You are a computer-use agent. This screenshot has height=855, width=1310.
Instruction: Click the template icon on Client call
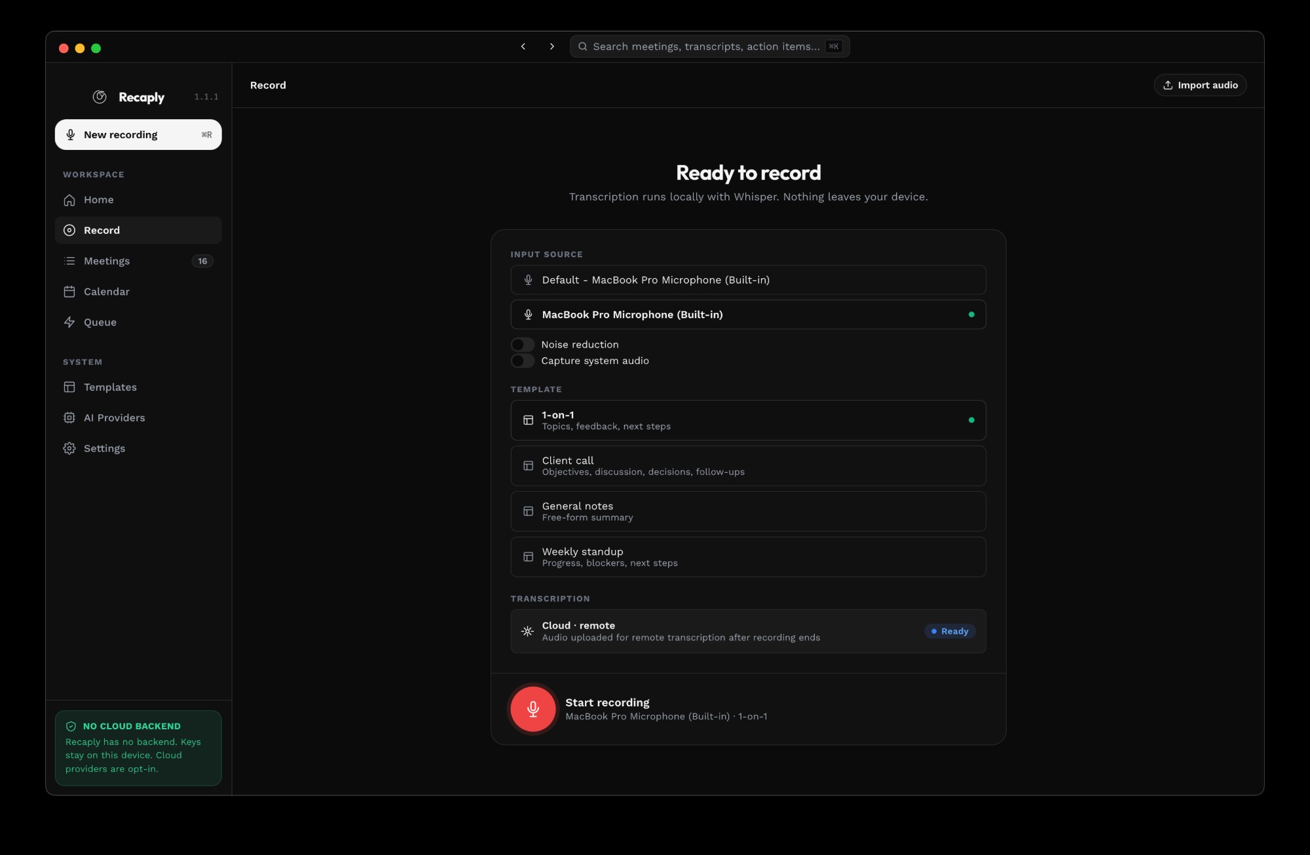click(528, 466)
